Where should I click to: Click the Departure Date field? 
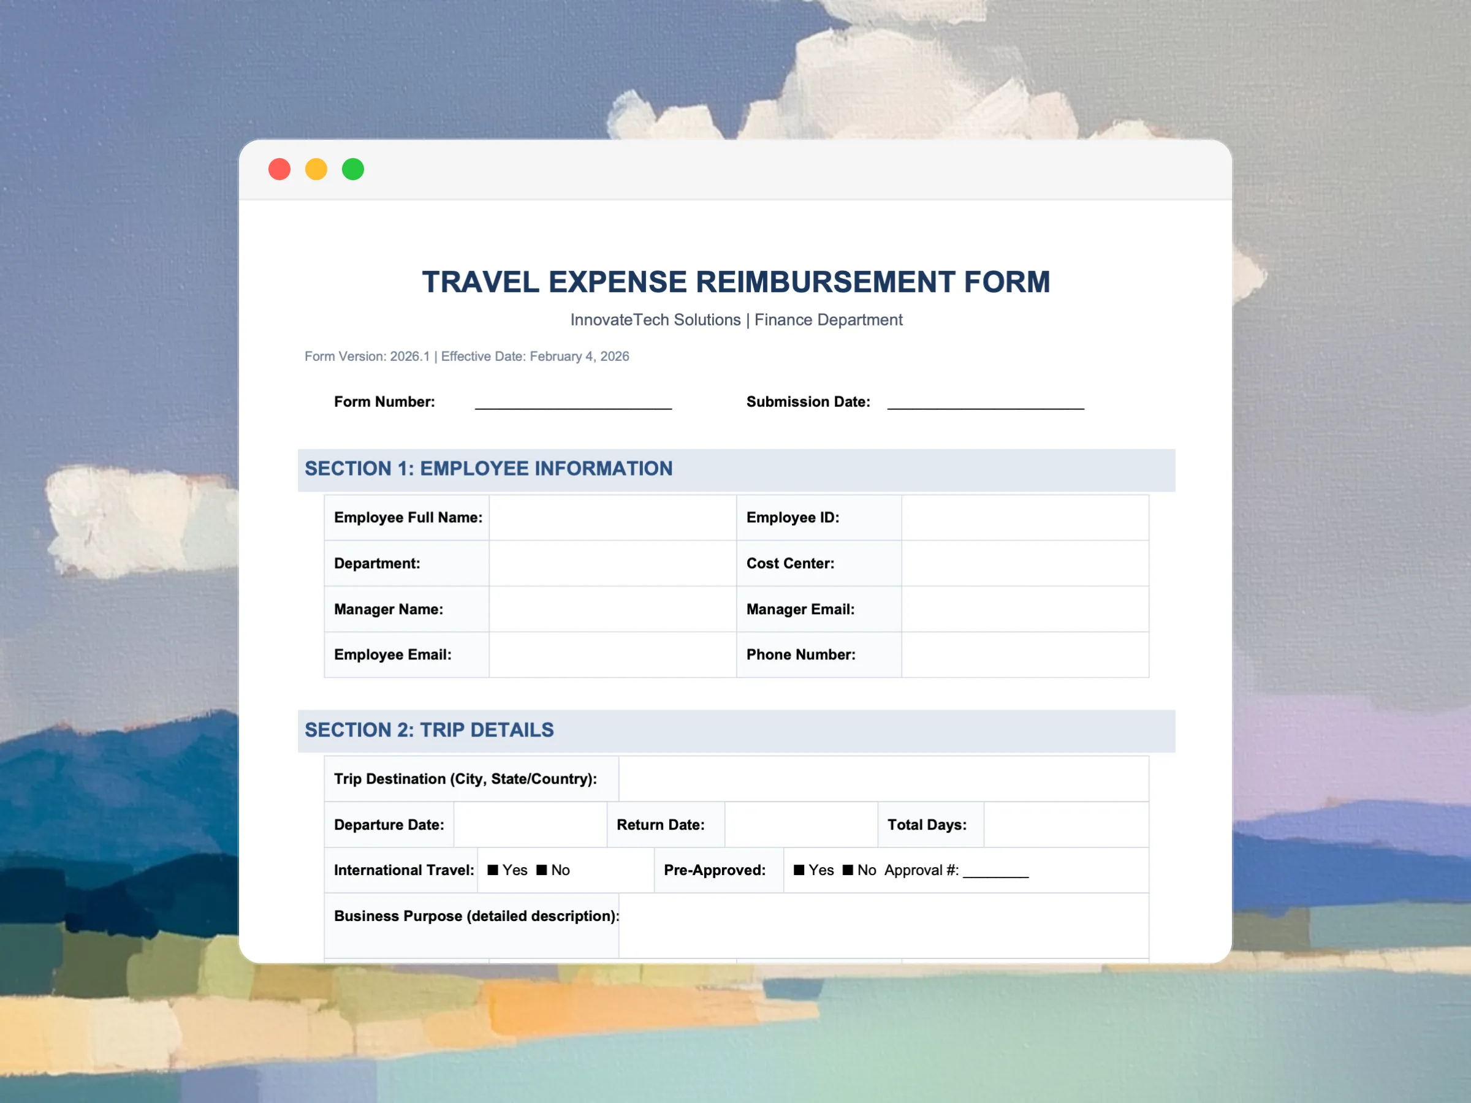pos(530,824)
